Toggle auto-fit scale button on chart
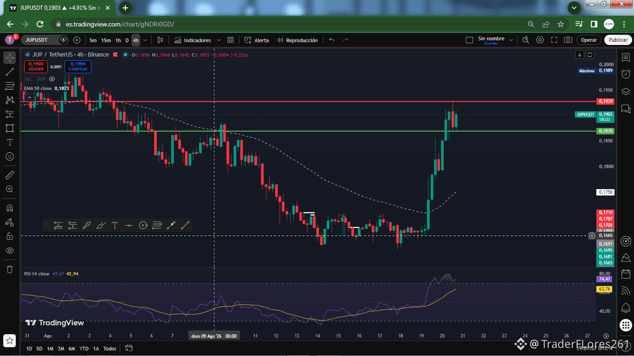Screen dimensions: 634x356 point(590,55)
